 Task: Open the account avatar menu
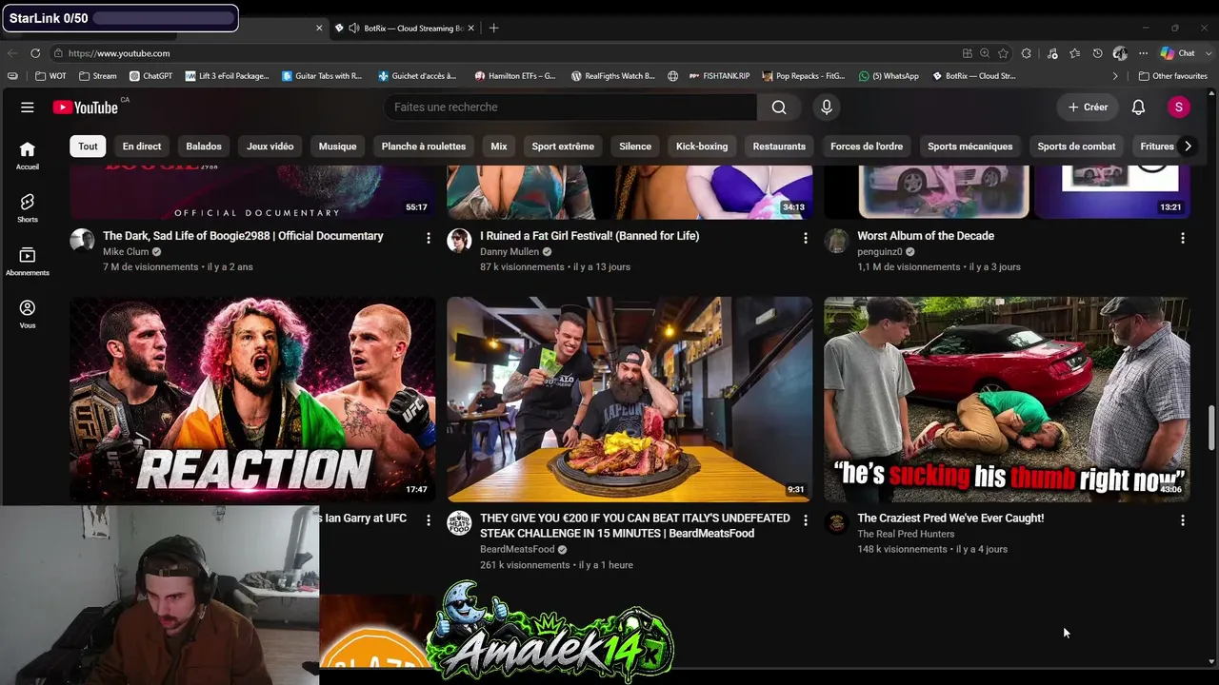[1179, 108]
